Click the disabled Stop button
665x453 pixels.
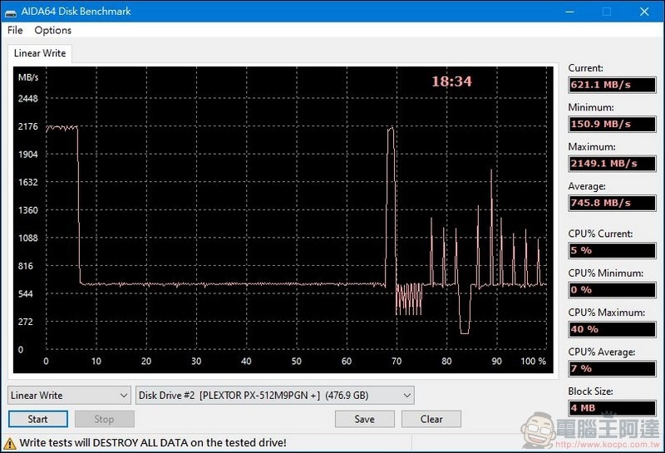coord(105,419)
